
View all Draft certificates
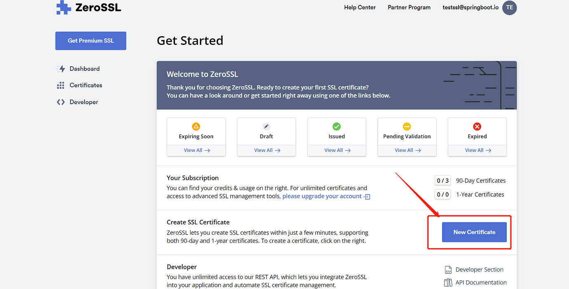(x=267, y=150)
